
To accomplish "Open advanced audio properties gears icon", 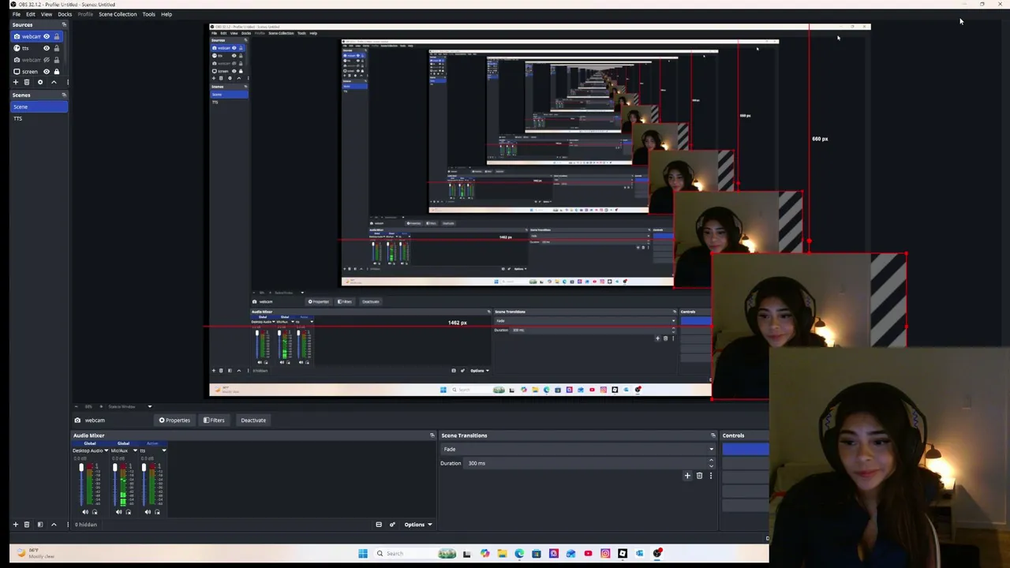I will point(392,525).
